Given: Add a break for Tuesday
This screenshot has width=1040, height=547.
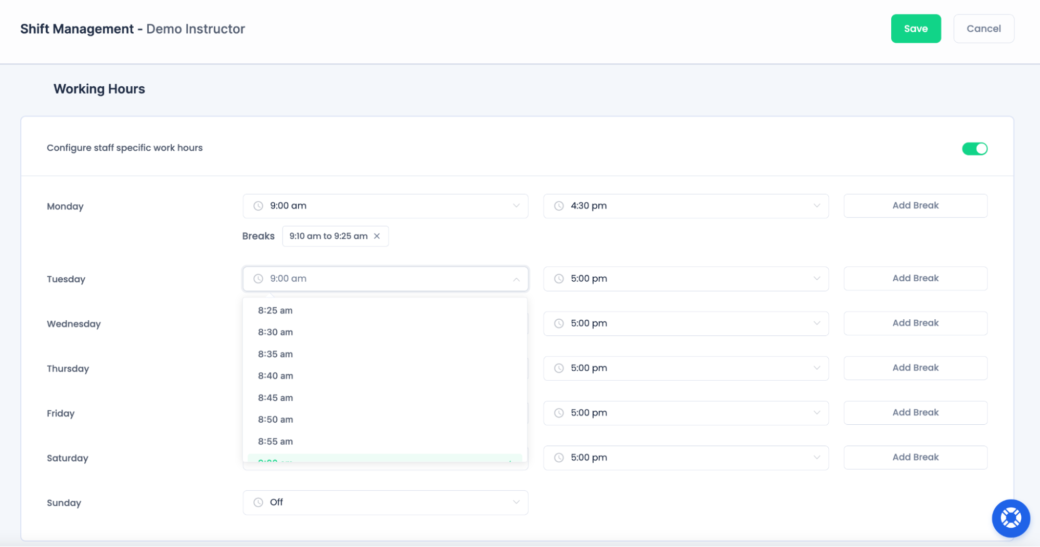Looking at the screenshot, I should point(915,278).
